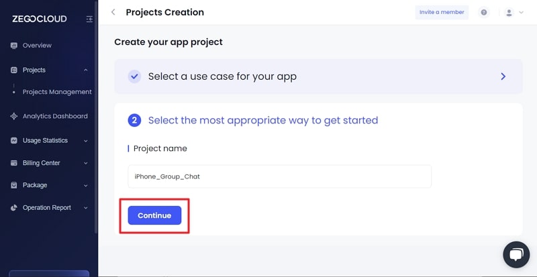Click the Invite a member button

coord(442,12)
